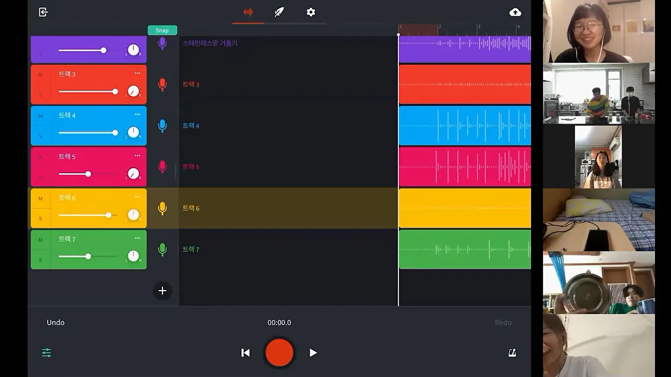The image size is (671, 377).
Task: Select the pink 트랙 5 audio clip
Action: [465, 167]
